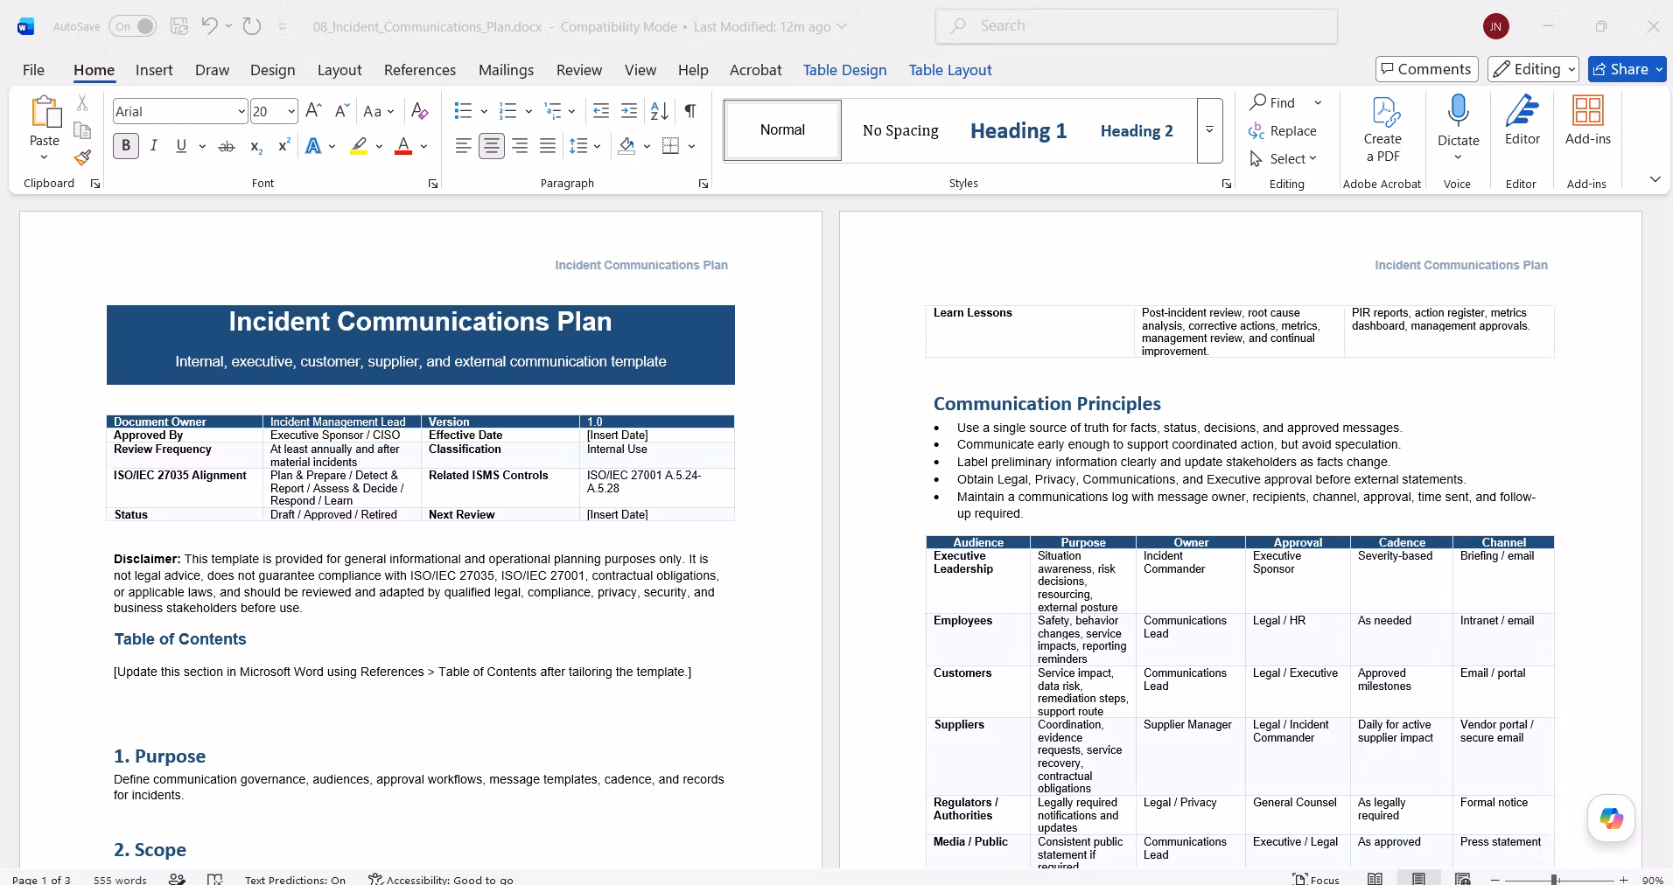Sort selected text alphabetically
1673x885 pixels.
point(660,111)
